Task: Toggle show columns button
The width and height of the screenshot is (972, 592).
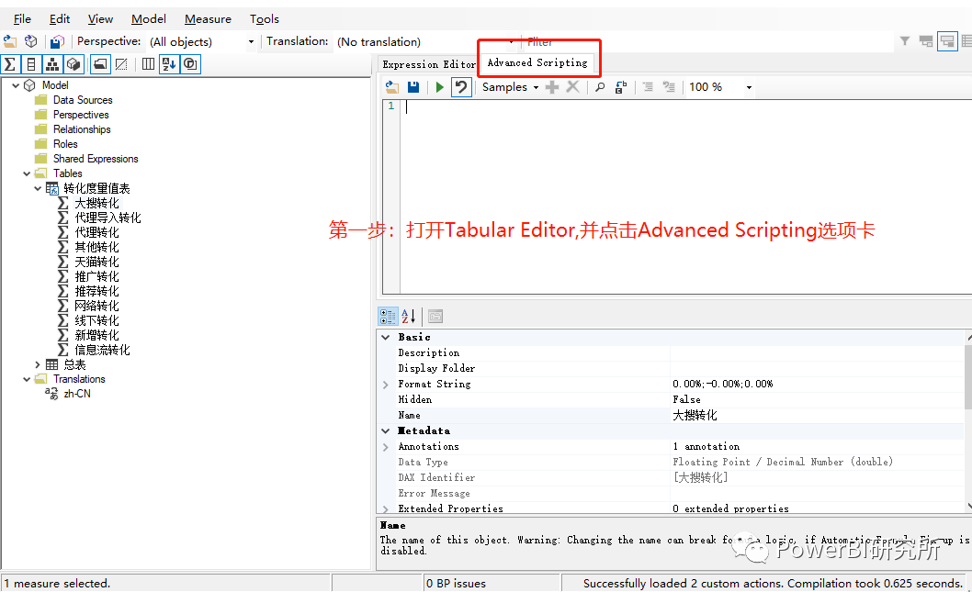Action: point(31,63)
